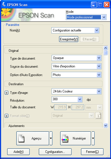
Task: Click the scrollbar up arrow
Action: tap(106, 48)
